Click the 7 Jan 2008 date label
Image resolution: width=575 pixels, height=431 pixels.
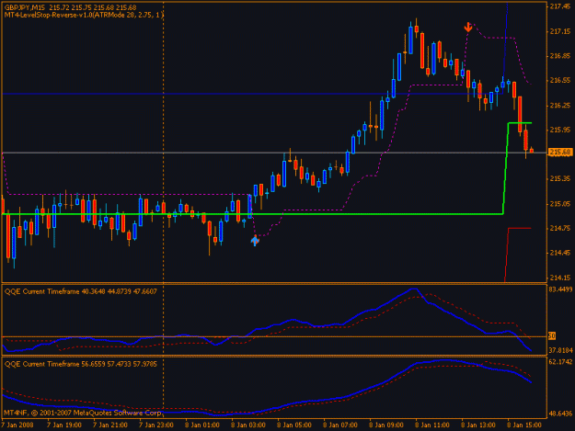pos(17,425)
